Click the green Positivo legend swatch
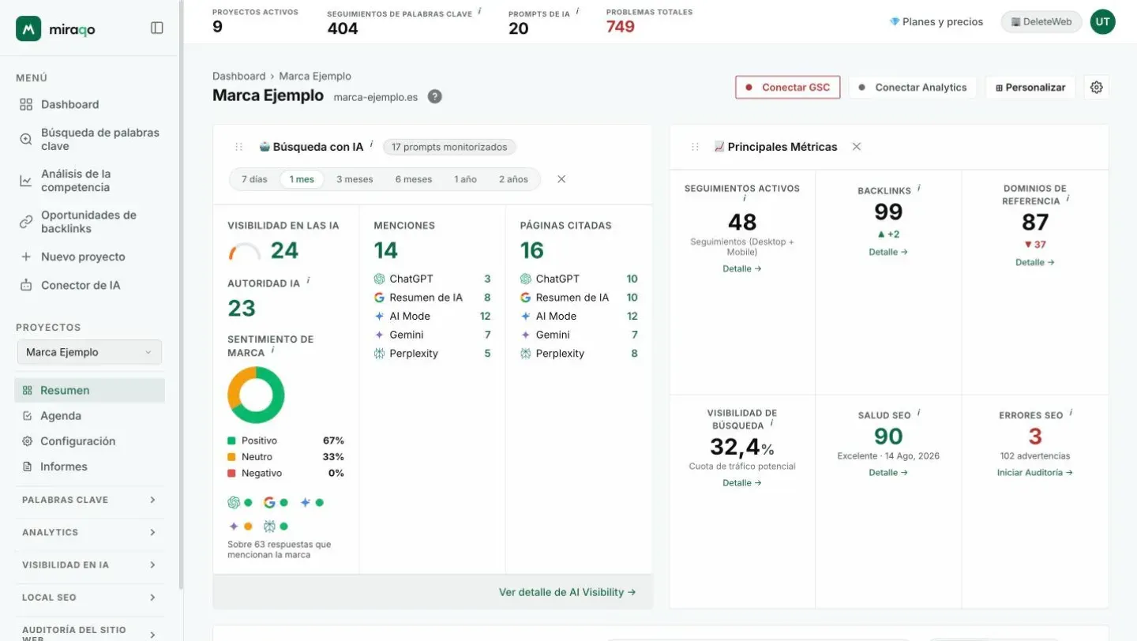This screenshot has height=641, width=1137. point(231,440)
